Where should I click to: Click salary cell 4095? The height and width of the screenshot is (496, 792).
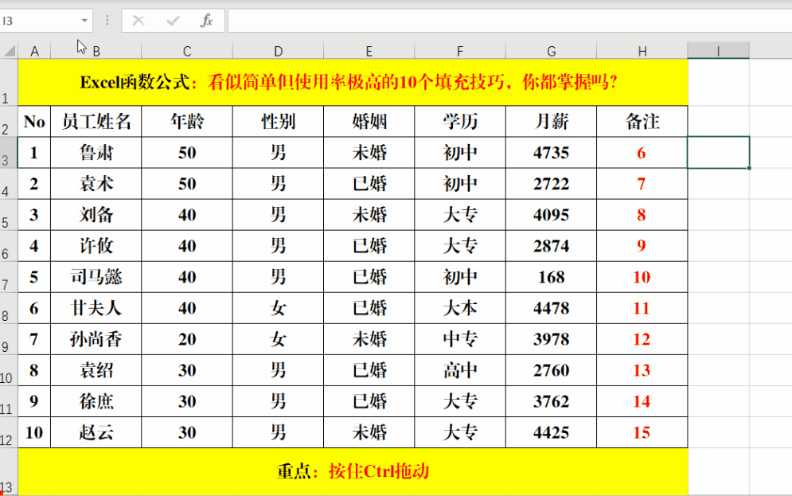point(551,215)
